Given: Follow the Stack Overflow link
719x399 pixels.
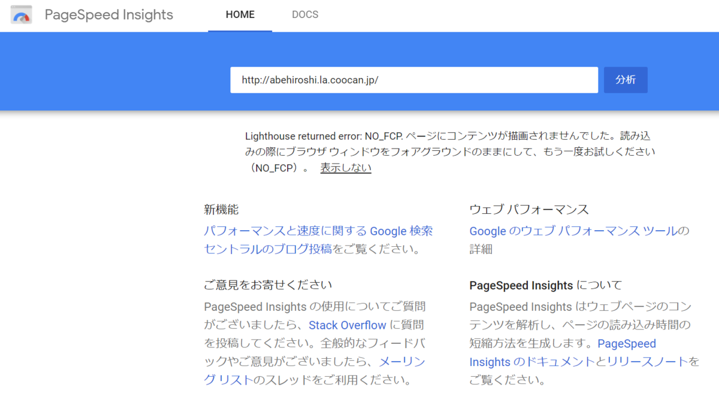Looking at the screenshot, I should click(x=348, y=325).
